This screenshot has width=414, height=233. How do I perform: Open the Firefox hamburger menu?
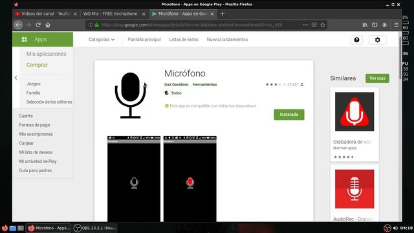pos(397,25)
